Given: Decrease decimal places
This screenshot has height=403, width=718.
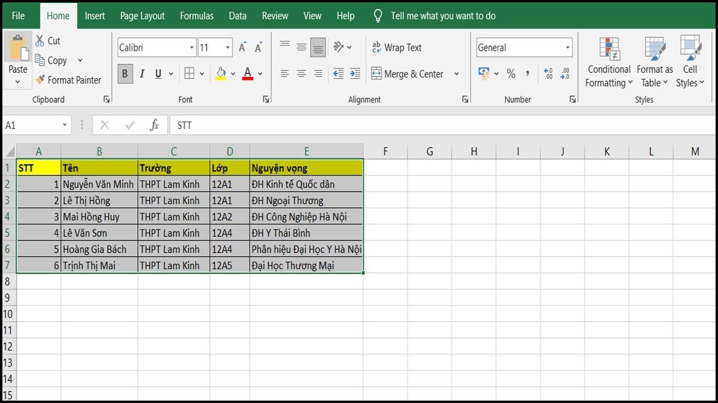Looking at the screenshot, I should (565, 73).
